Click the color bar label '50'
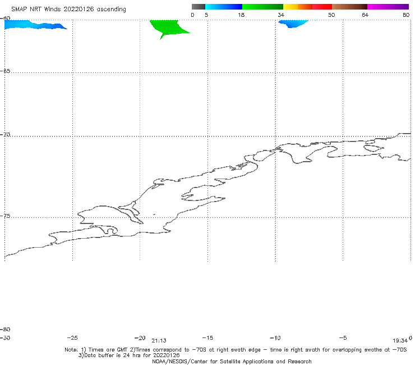The image size is (415, 365). (331, 15)
